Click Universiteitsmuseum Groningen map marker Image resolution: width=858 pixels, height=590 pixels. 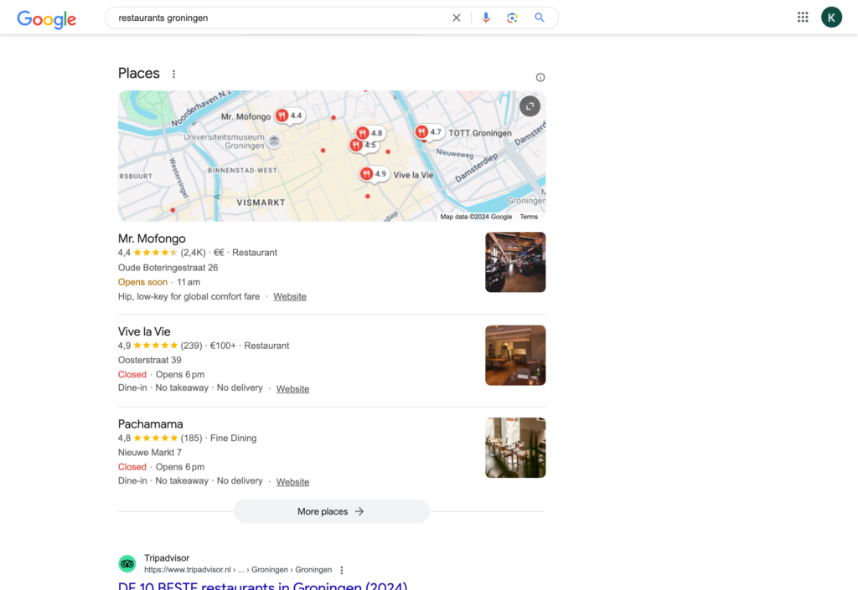(274, 141)
